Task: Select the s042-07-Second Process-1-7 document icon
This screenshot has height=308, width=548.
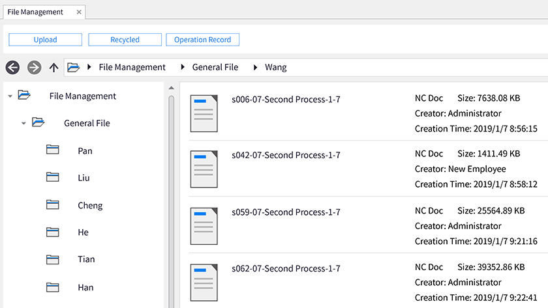Action: [x=204, y=169]
